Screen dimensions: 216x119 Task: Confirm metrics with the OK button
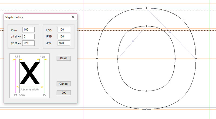(x=64, y=93)
